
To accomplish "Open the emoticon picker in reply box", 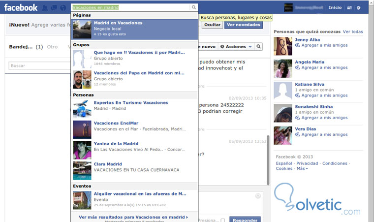I will coord(258,196).
